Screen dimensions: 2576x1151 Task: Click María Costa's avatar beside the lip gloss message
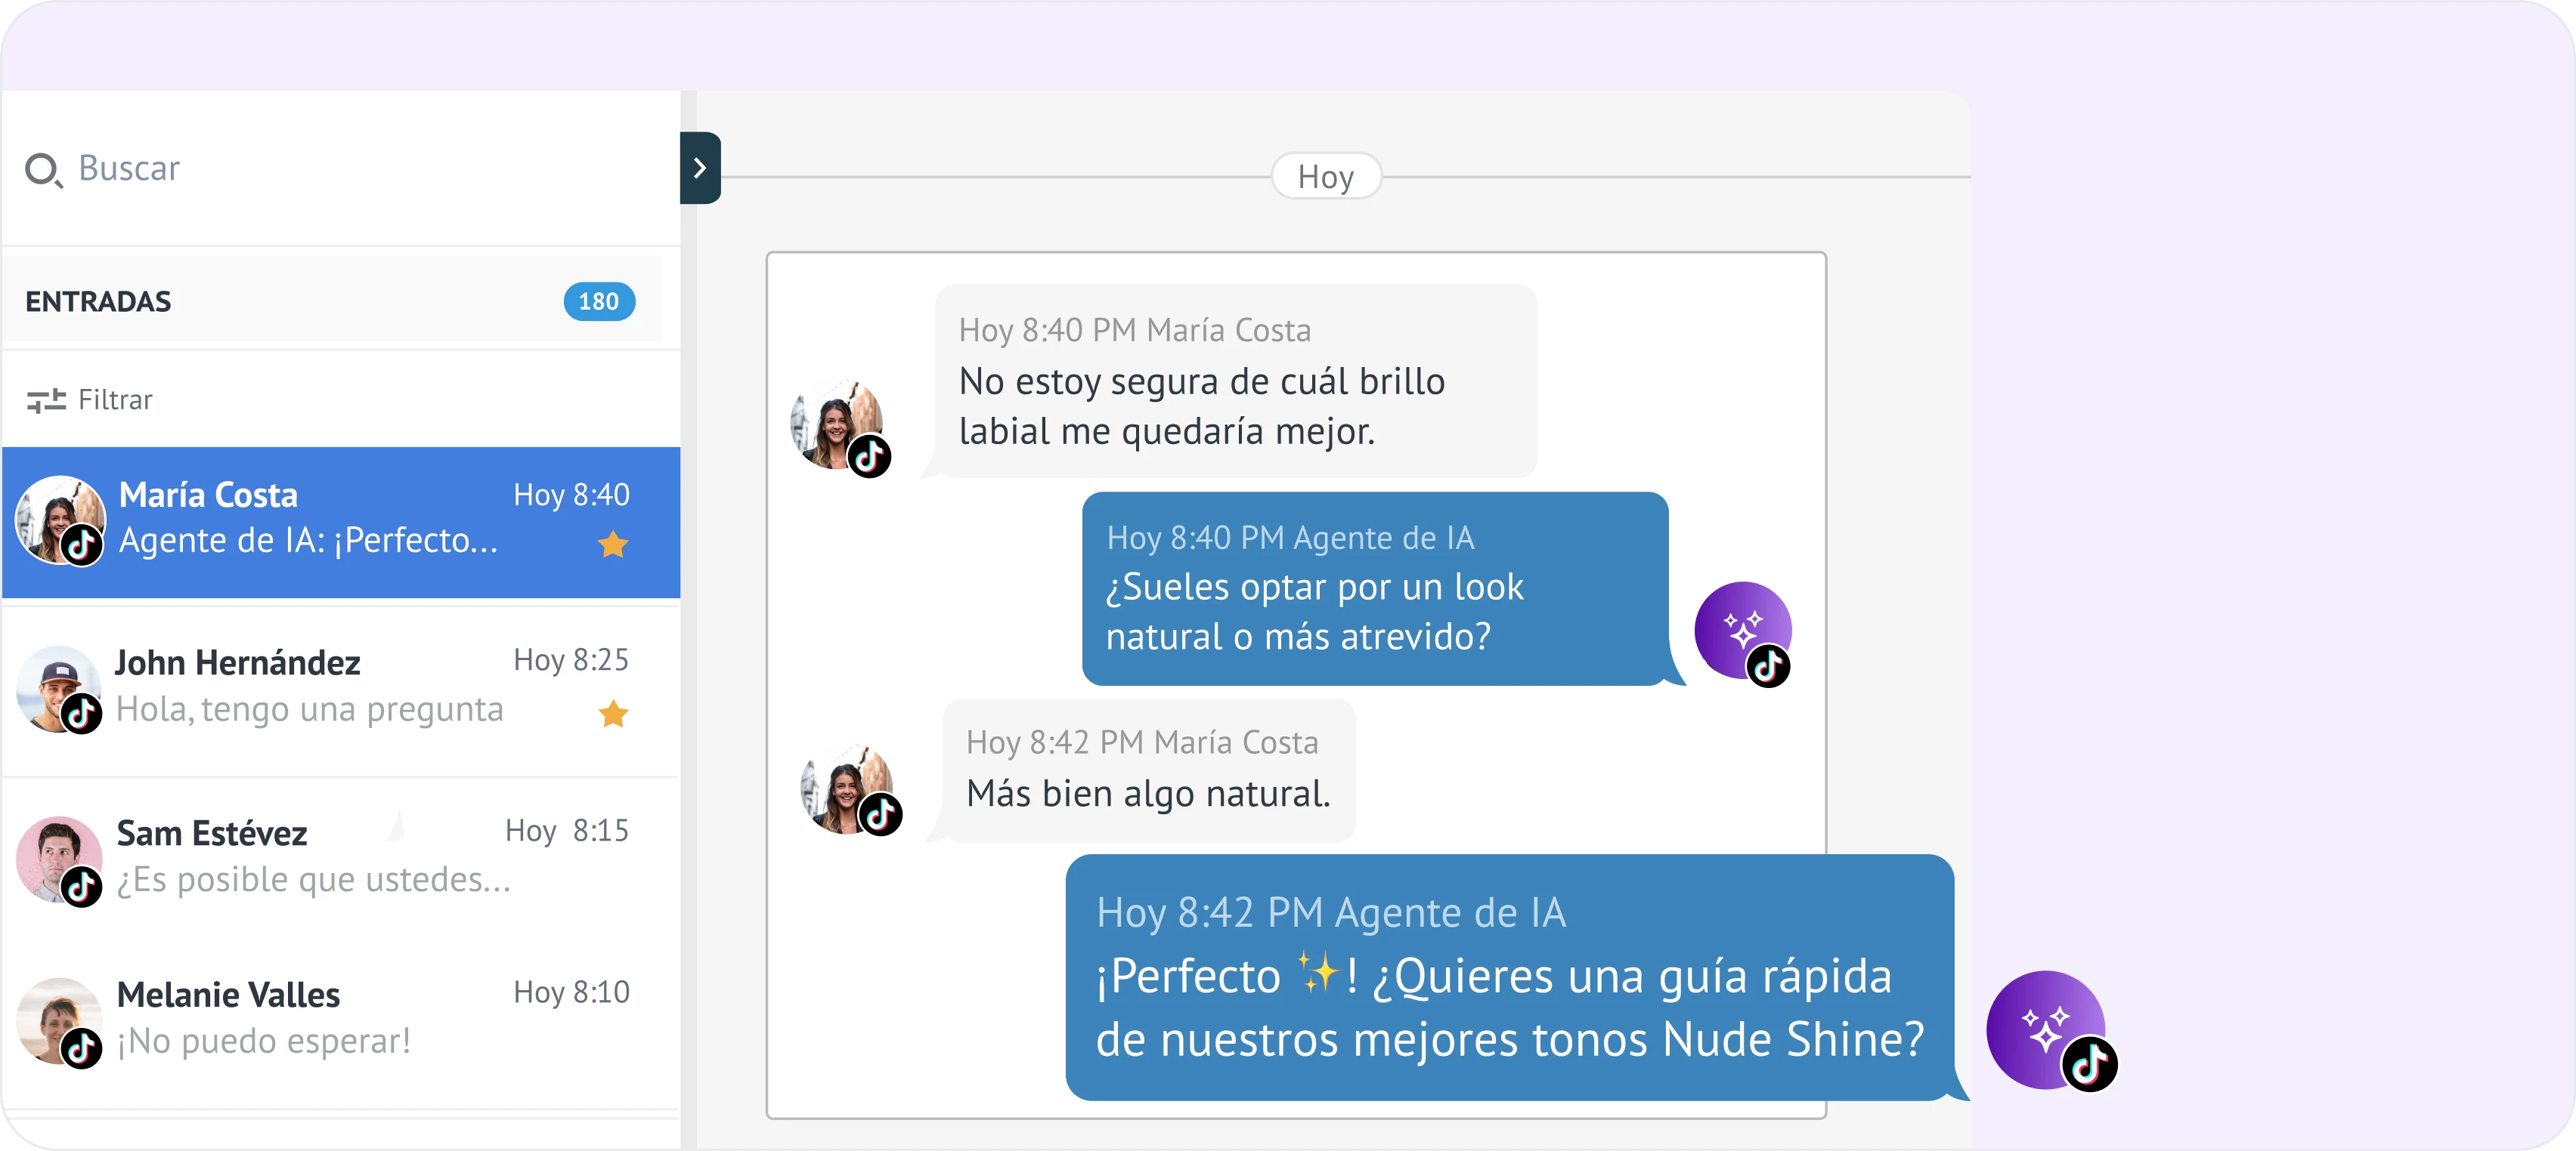(x=835, y=424)
